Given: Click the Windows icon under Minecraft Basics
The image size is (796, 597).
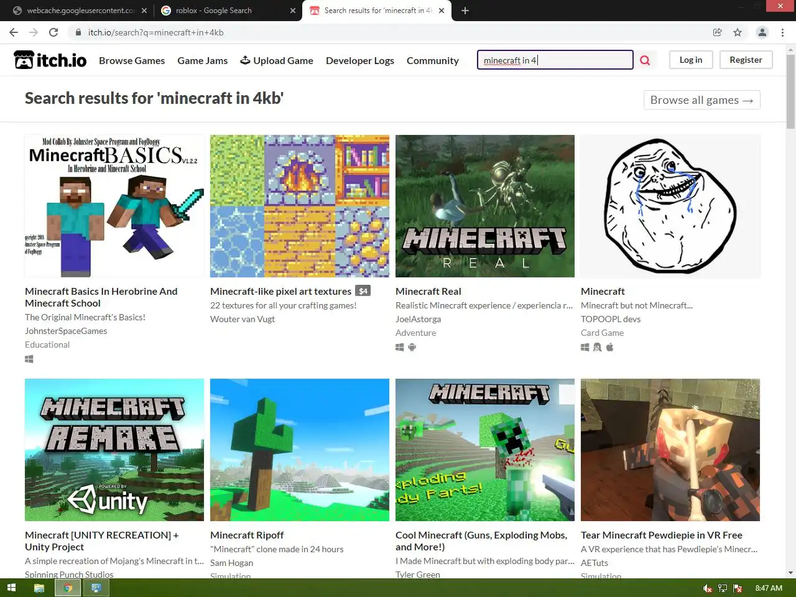Looking at the screenshot, I should (29, 359).
